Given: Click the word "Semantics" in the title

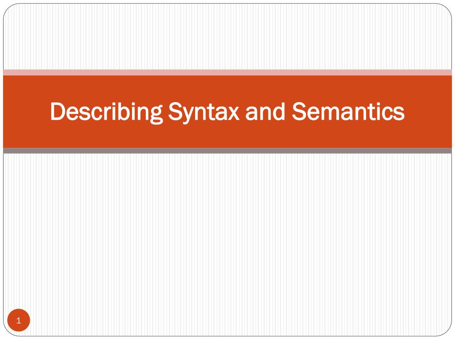Looking at the screenshot, I should 348,111.
